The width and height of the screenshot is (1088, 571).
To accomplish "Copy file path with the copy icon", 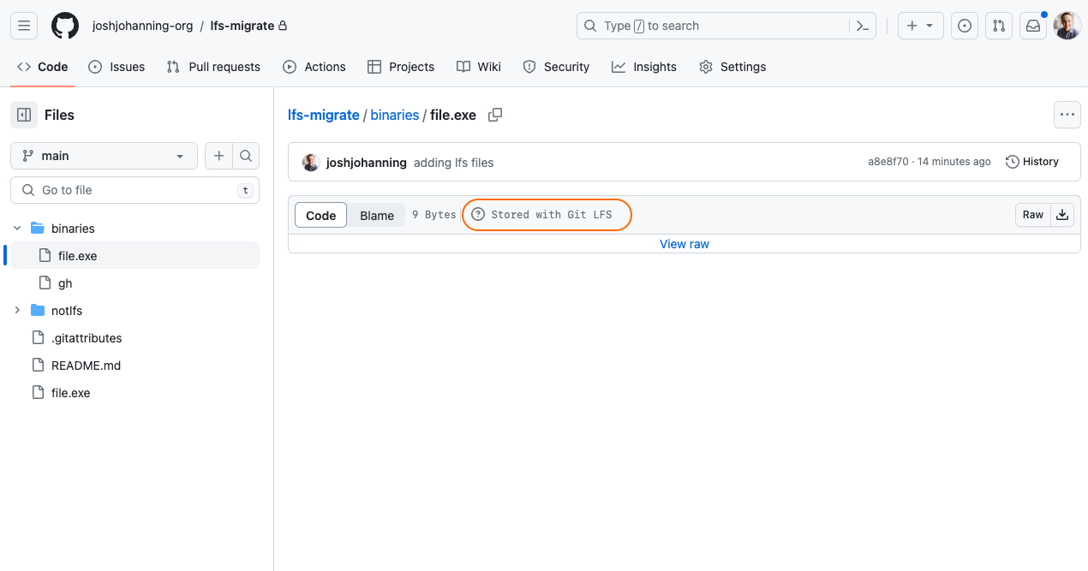I will [495, 115].
